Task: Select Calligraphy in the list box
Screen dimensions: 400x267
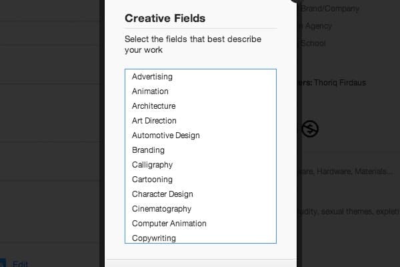Action: (x=201, y=165)
